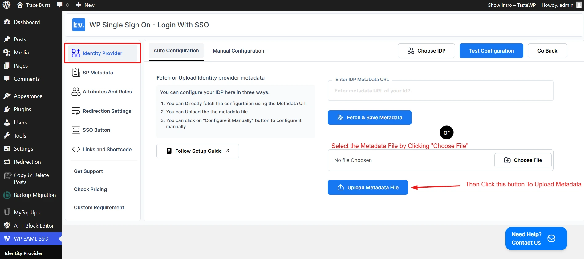This screenshot has width=584, height=259.
Task: Click the Posts pin icon
Action: click(x=7, y=39)
